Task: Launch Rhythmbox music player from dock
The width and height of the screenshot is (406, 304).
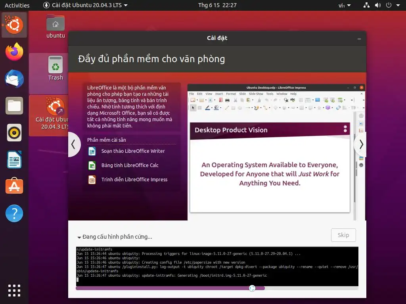Action: point(14,133)
